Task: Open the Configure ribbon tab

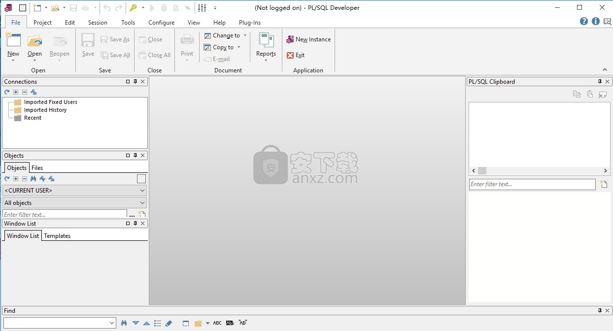Action: (x=162, y=22)
